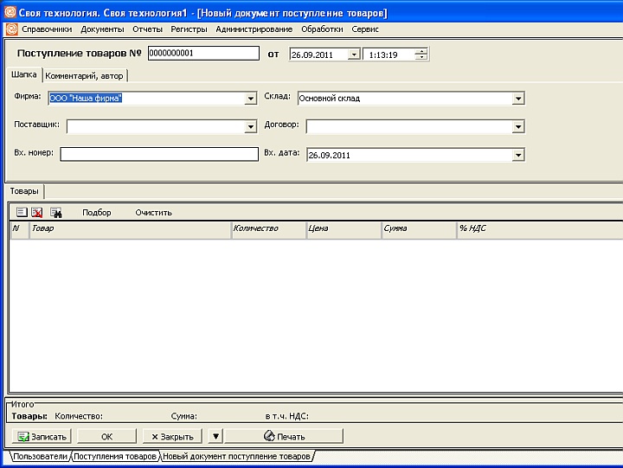Click the time field spinner control
Screen dimensions: 623x468
click(421, 54)
